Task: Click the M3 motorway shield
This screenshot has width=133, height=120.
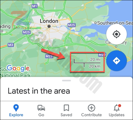Action: (11, 45)
